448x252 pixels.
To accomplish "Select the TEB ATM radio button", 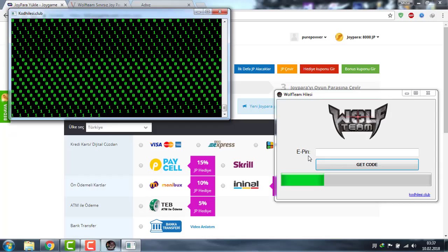I will [141, 206].
